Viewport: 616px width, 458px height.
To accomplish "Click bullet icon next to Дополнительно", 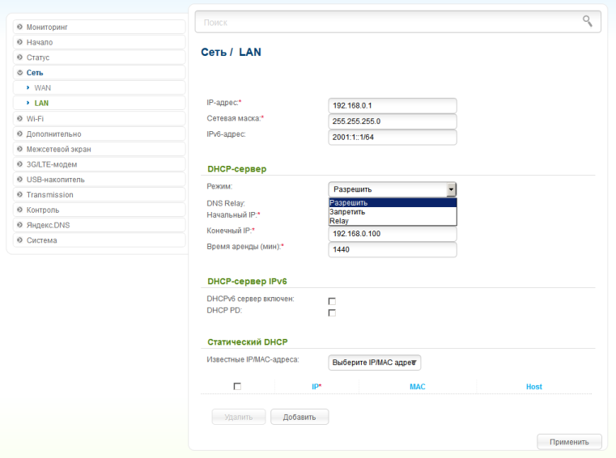I will (19, 134).
